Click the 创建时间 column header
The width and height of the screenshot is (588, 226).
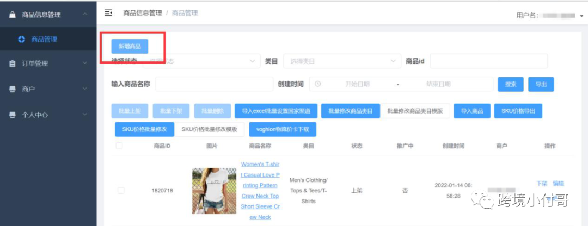453,146
